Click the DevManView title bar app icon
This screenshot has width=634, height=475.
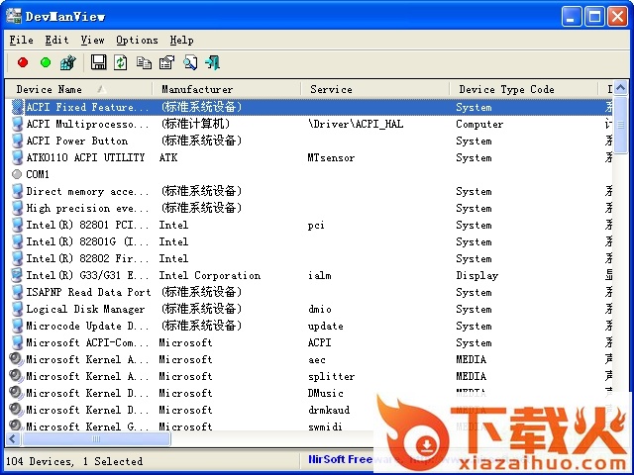point(13,16)
